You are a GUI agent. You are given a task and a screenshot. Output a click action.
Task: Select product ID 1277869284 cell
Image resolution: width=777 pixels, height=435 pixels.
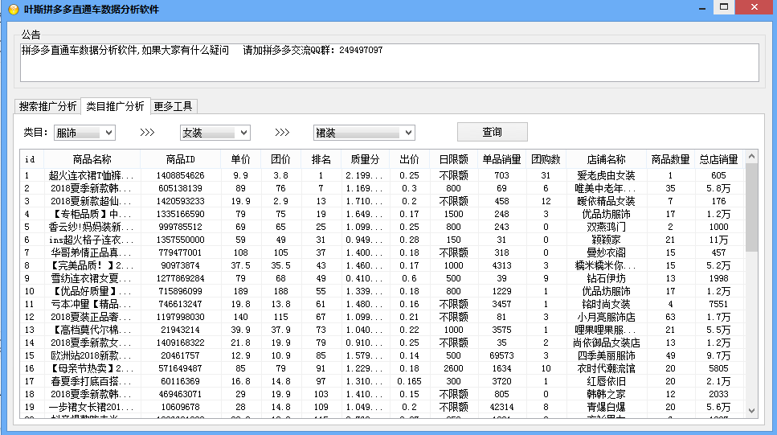click(x=180, y=278)
